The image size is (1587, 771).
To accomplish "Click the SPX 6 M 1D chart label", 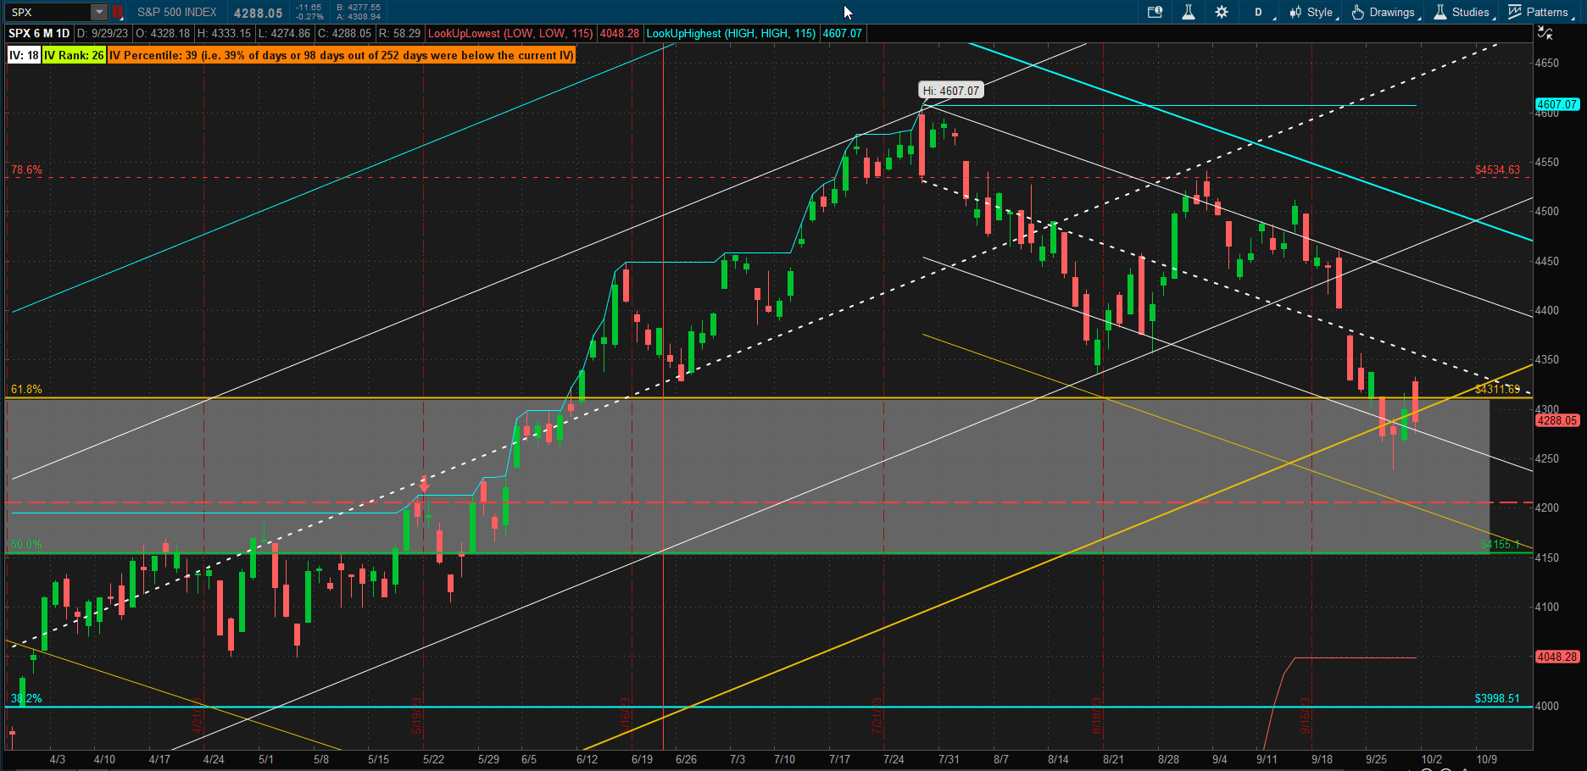I will pos(39,33).
